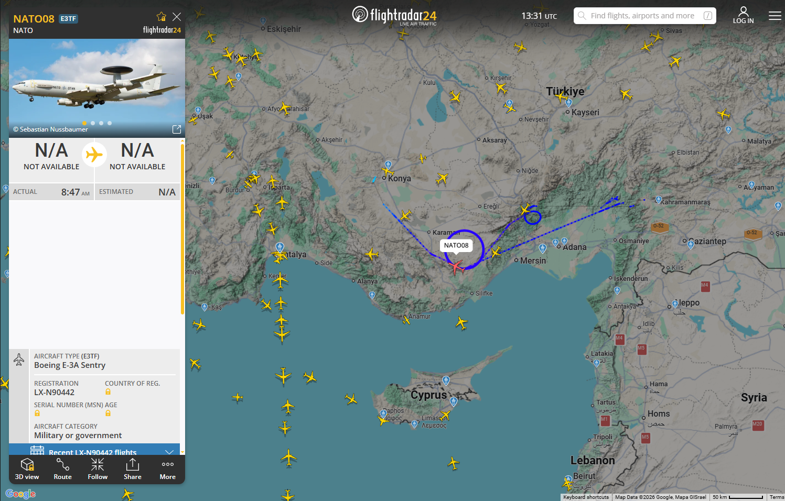This screenshot has width=785, height=501.
Task: Open the 3D view of the flight
Action: 27,469
